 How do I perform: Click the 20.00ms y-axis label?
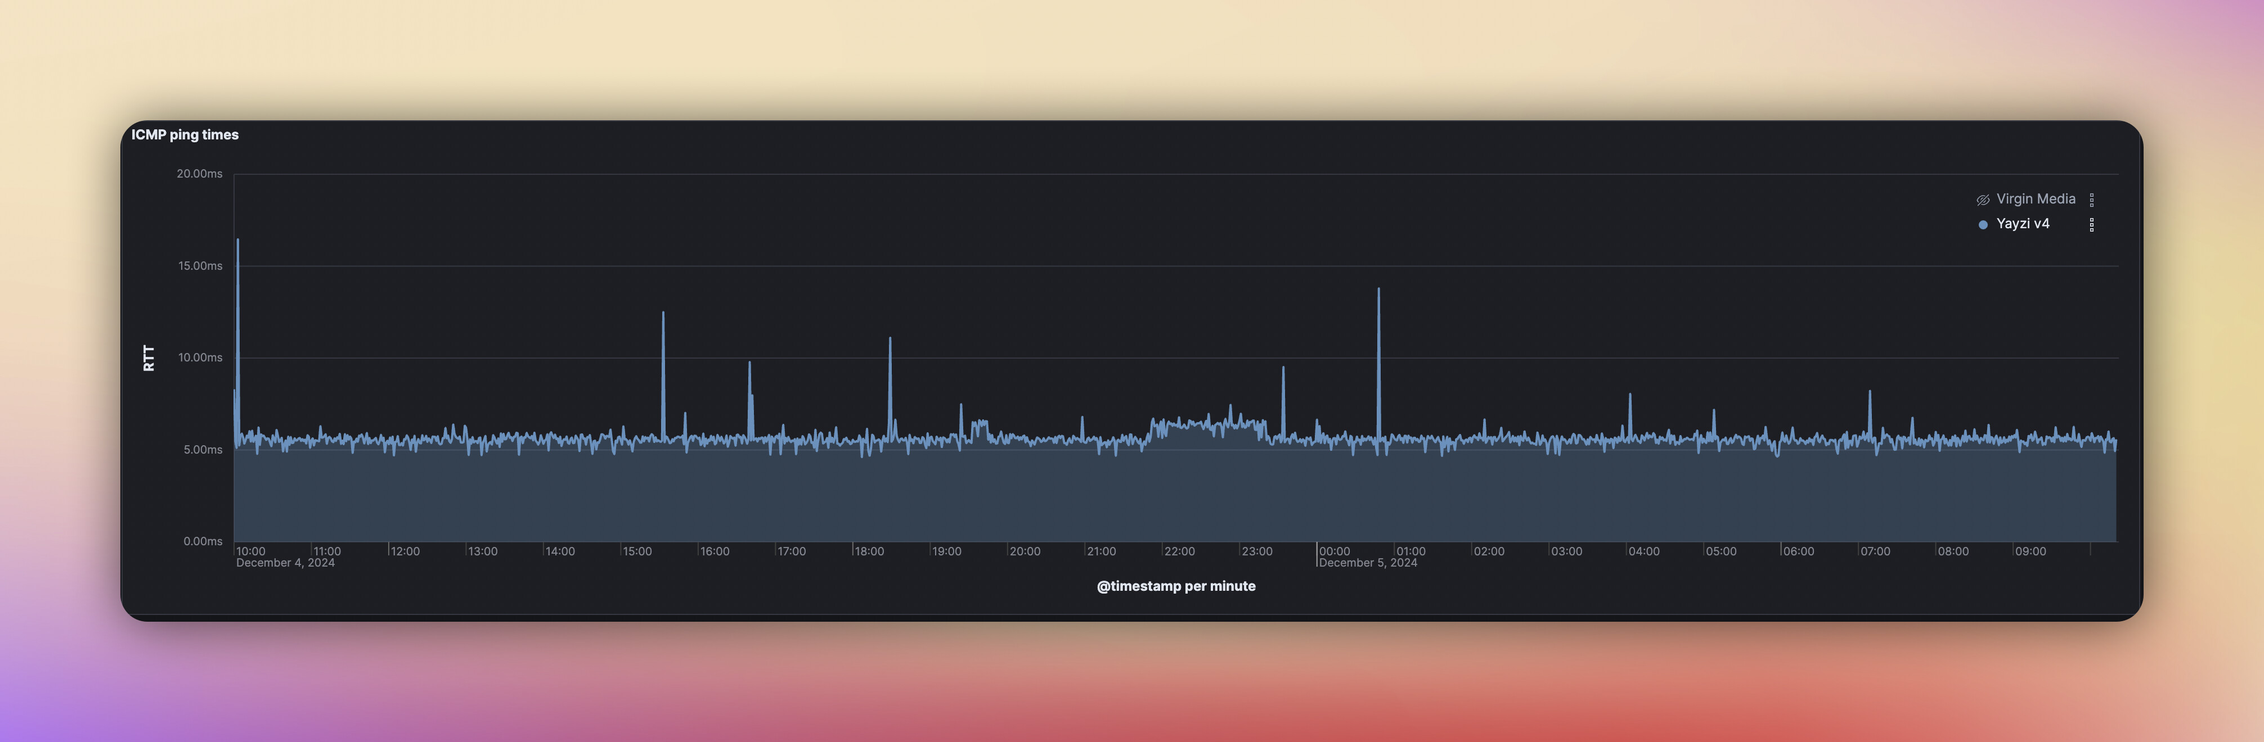[200, 174]
